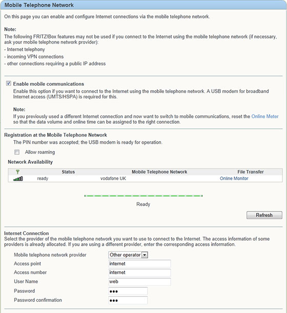Open the Other operator provider dropdown
Image resolution: width=287 pixels, height=313 pixels.
128,255
